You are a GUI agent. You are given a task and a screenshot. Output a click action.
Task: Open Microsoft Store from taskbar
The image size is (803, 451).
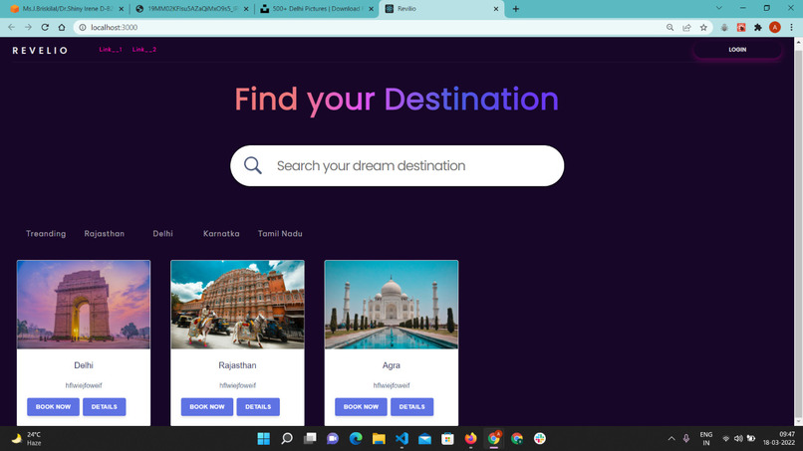[x=447, y=439]
